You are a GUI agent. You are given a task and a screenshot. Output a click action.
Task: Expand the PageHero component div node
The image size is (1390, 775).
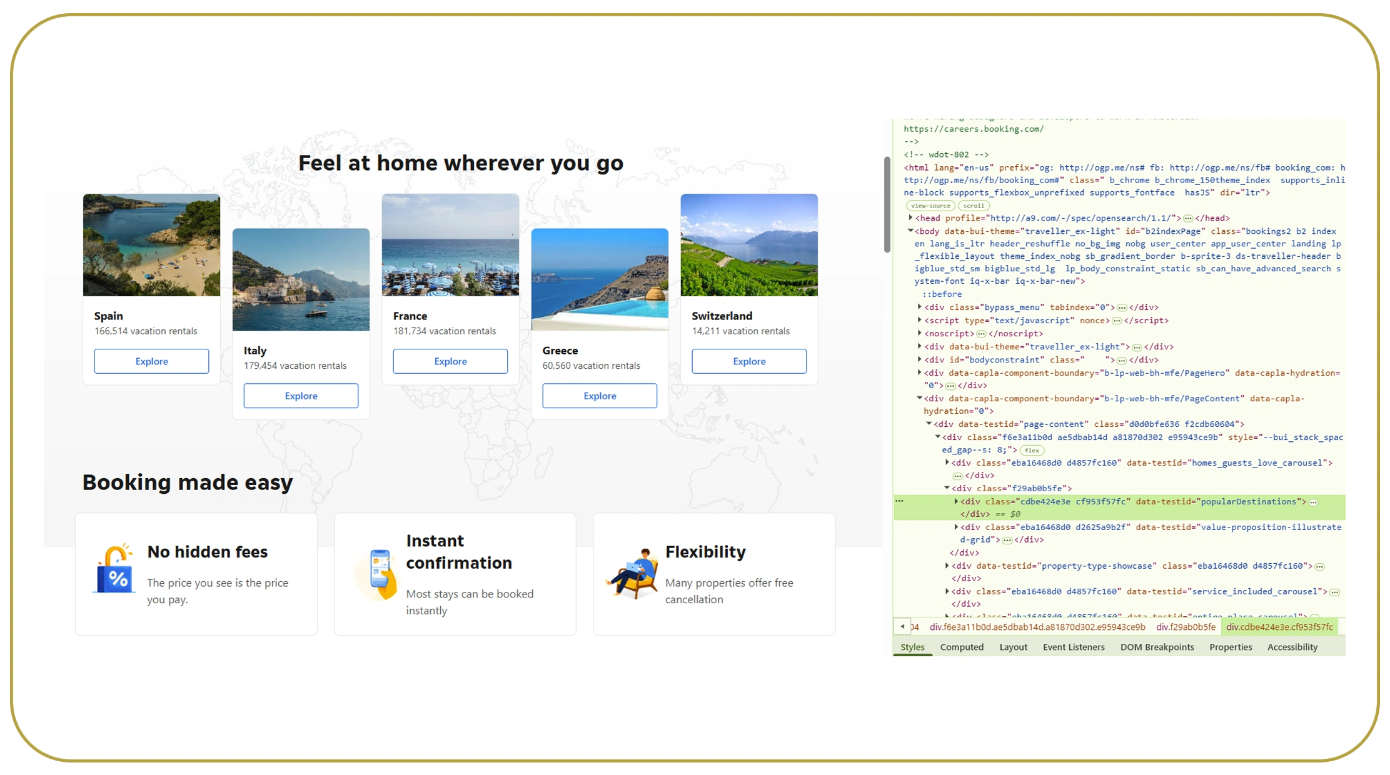tap(919, 372)
